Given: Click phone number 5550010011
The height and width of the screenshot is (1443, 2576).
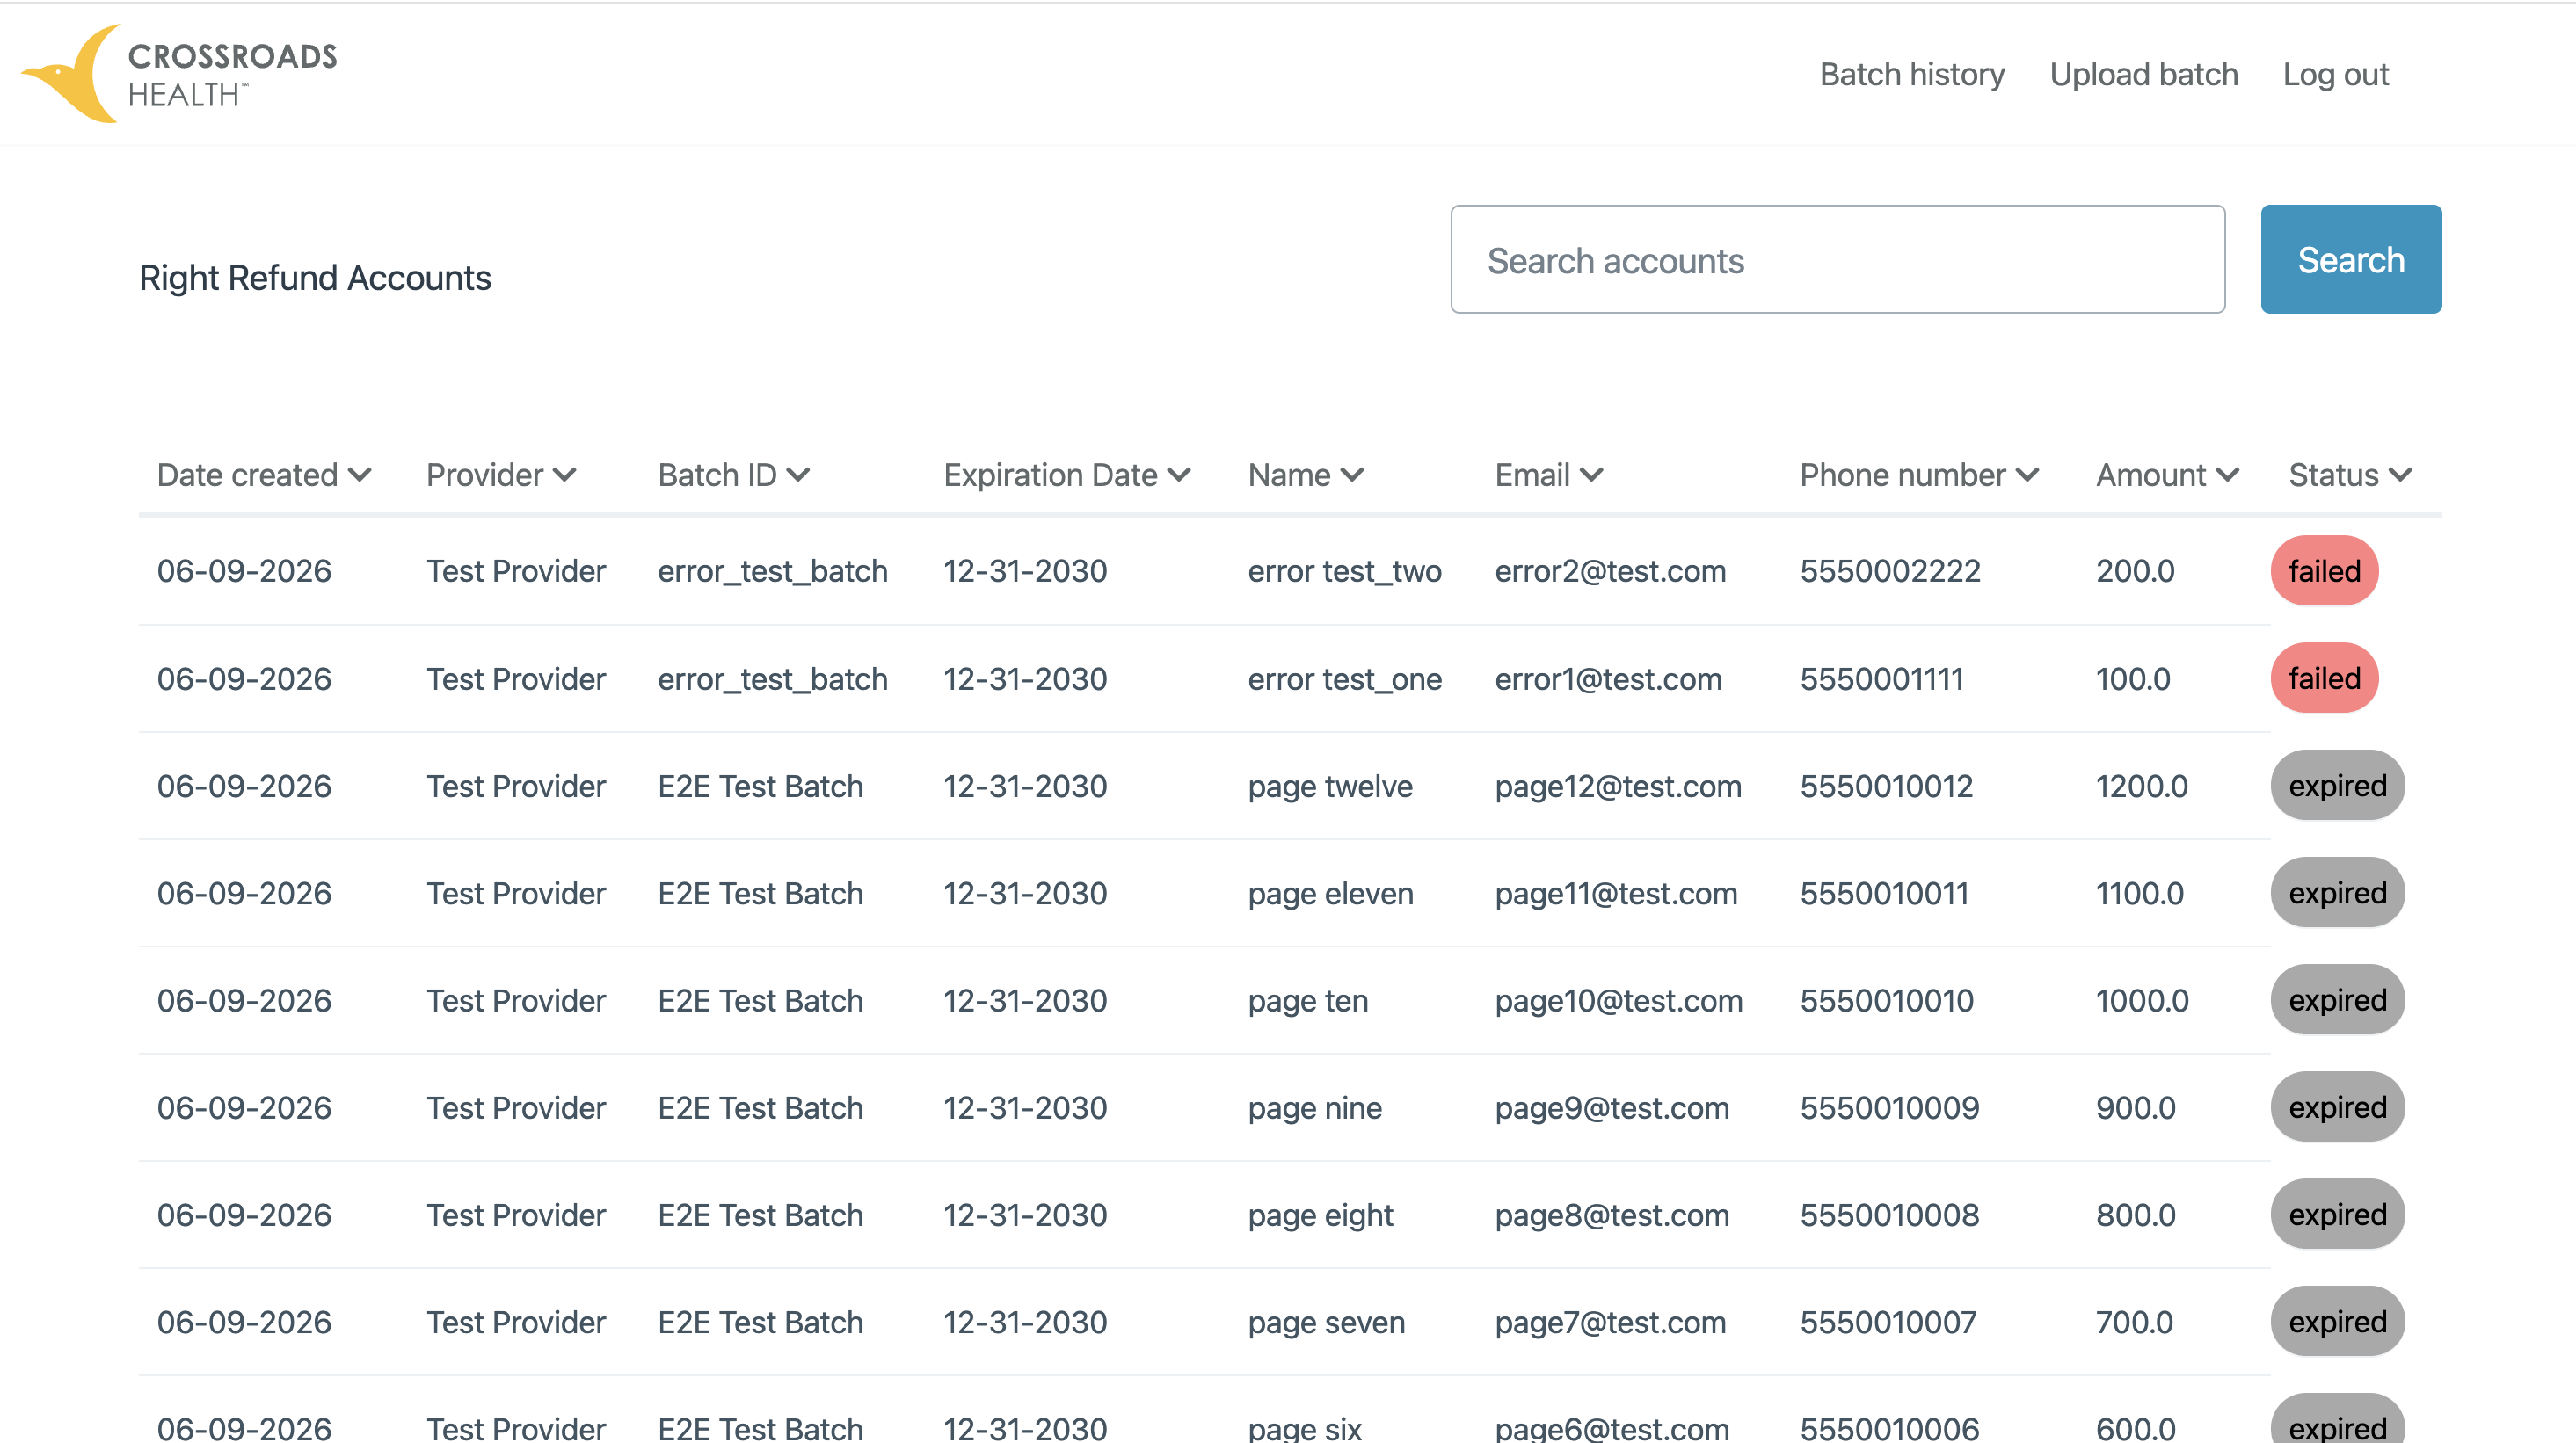Looking at the screenshot, I should 1884,894.
